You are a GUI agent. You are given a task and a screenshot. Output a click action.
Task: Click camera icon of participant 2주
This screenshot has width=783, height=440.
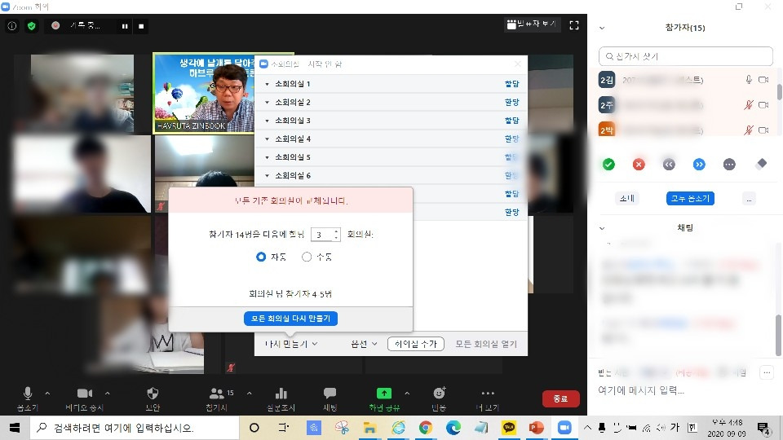pos(763,105)
